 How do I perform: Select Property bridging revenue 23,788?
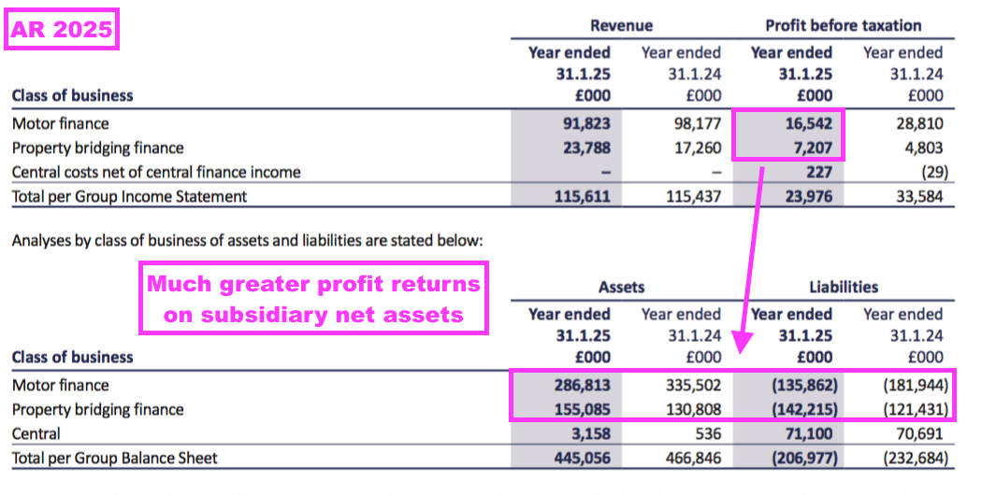coord(586,148)
